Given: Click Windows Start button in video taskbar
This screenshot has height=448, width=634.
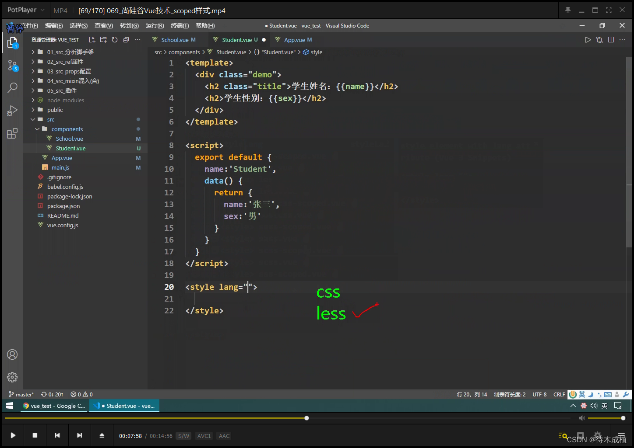Looking at the screenshot, I should [10, 406].
